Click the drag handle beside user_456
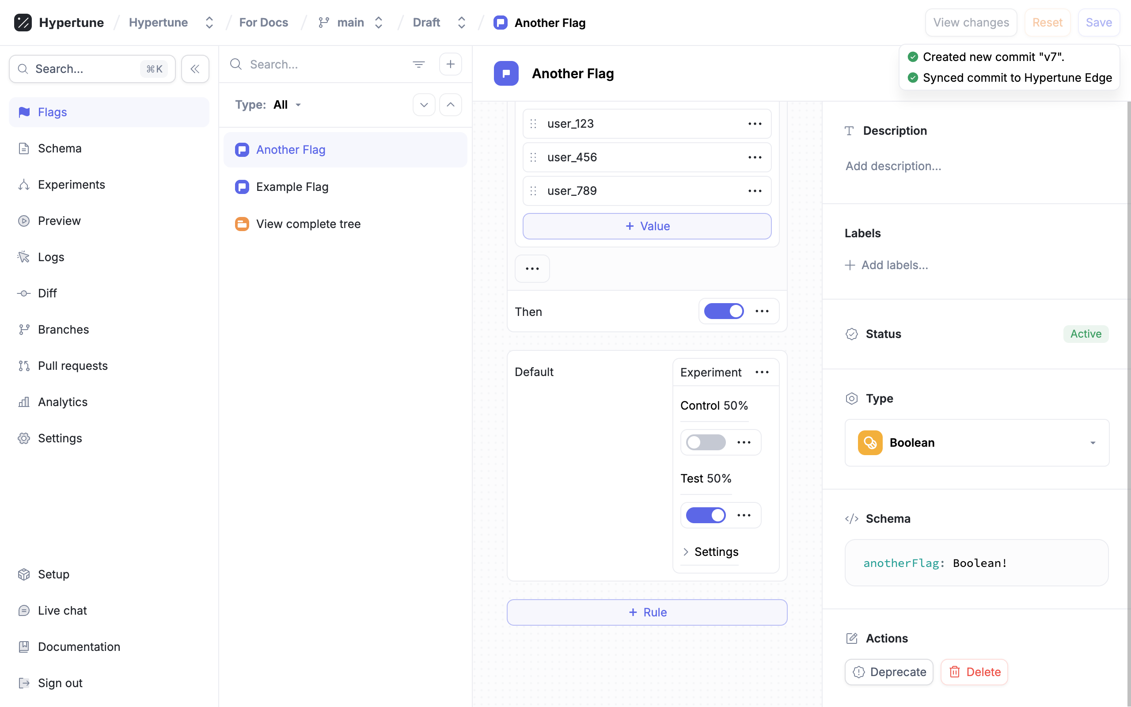 [533, 157]
